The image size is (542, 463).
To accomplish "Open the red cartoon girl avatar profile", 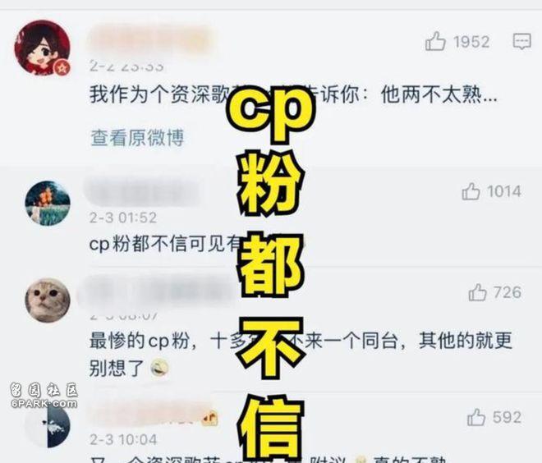I will click(x=42, y=48).
